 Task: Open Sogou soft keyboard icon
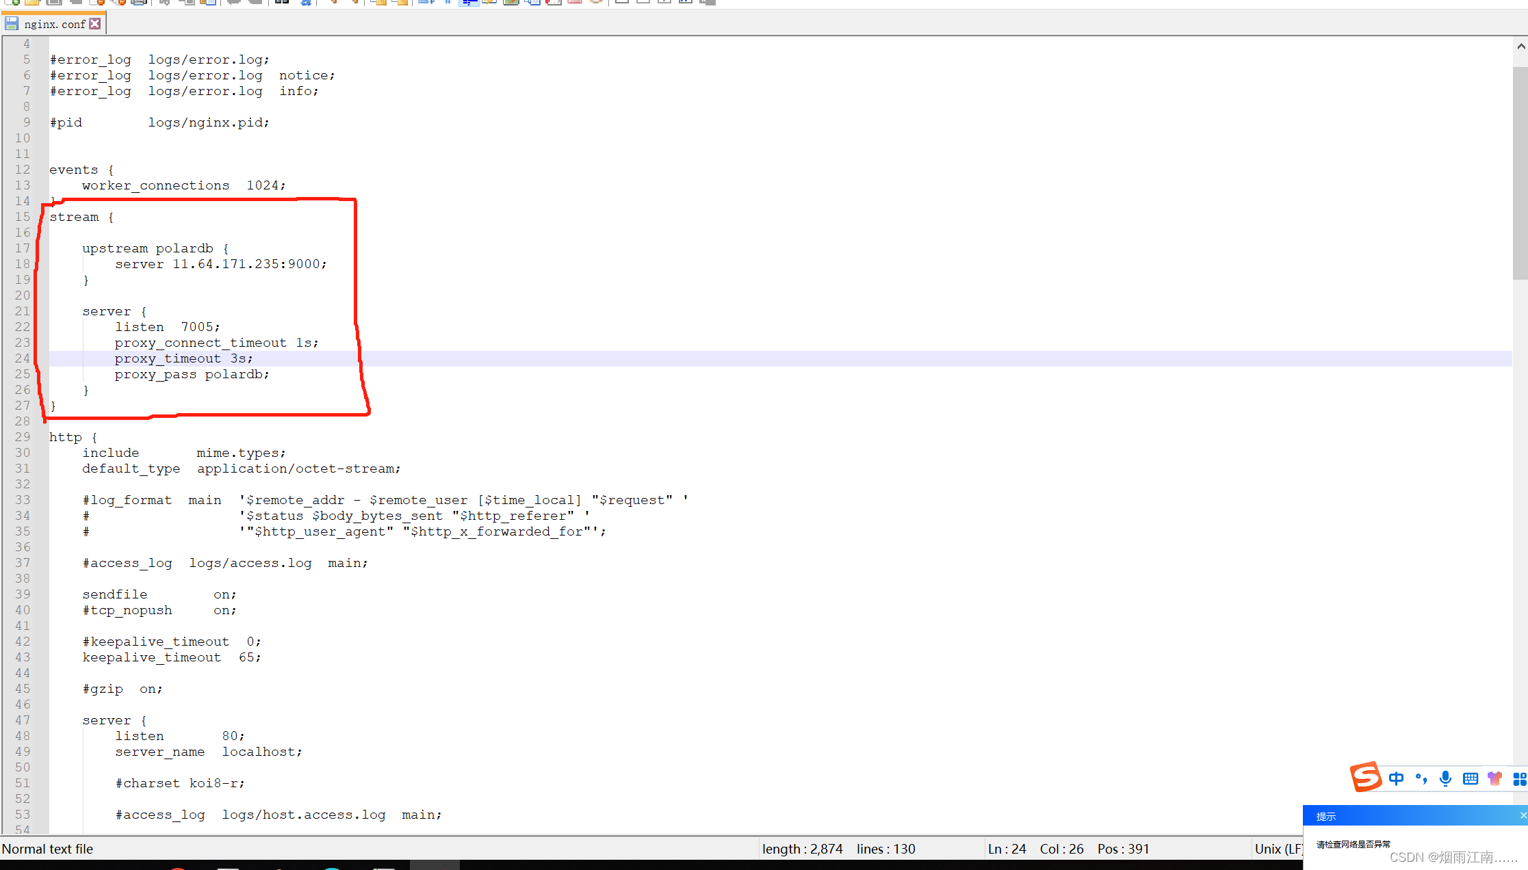pyautogui.click(x=1470, y=778)
